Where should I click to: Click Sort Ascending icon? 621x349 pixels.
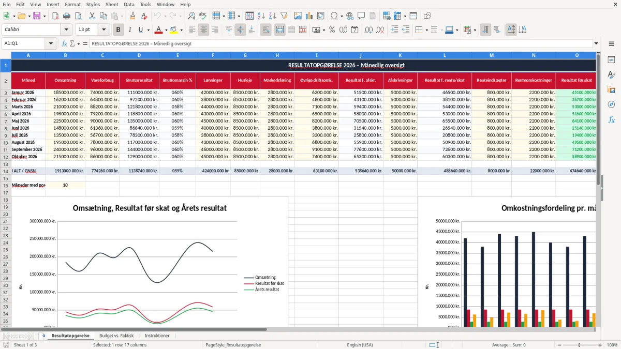click(x=261, y=16)
